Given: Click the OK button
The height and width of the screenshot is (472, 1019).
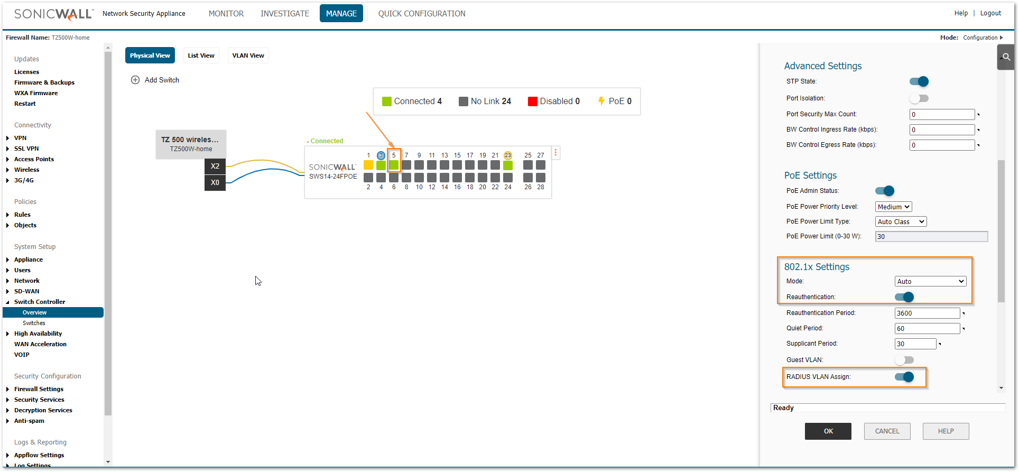Looking at the screenshot, I should [828, 431].
